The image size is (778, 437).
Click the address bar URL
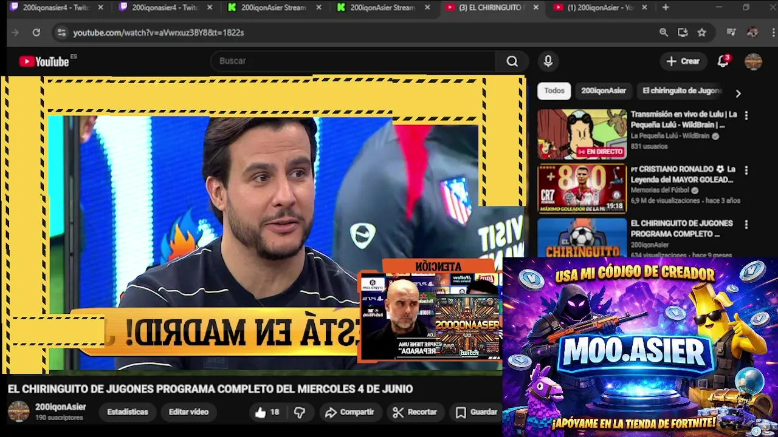click(159, 32)
